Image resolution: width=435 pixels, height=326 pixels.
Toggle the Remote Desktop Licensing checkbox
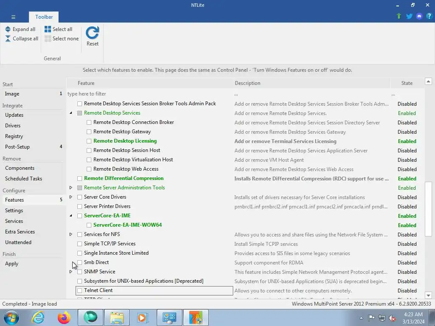tap(89, 141)
